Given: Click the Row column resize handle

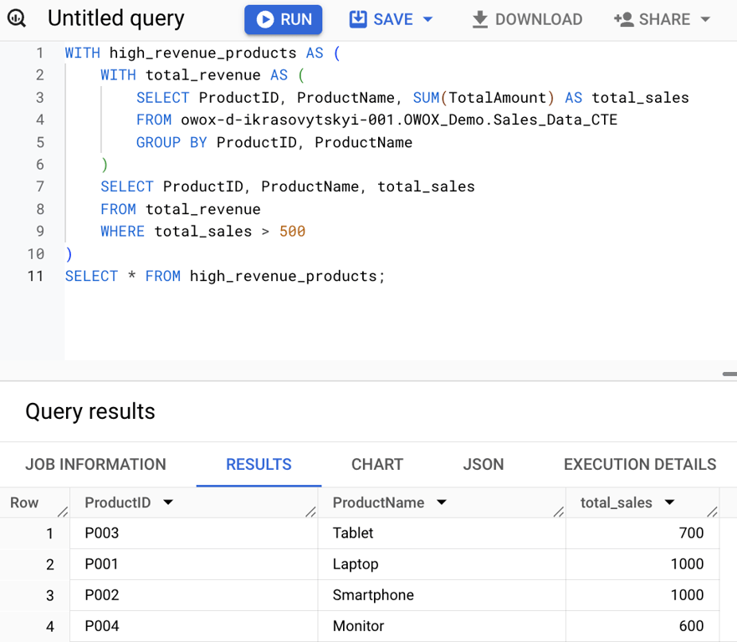Looking at the screenshot, I should (63, 512).
